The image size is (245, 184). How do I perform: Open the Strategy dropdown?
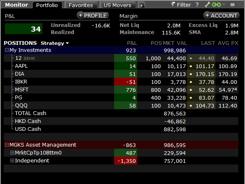tap(55, 43)
